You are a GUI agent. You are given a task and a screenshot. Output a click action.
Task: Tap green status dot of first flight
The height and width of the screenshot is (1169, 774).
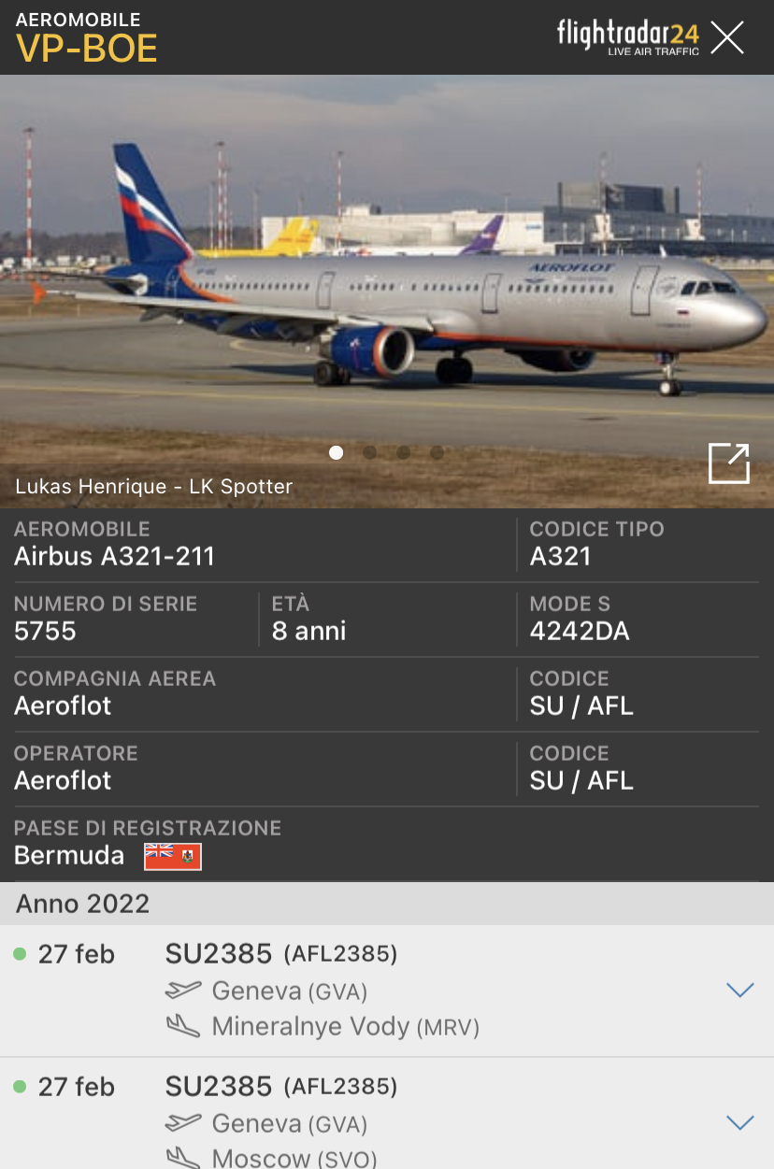[20, 954]
